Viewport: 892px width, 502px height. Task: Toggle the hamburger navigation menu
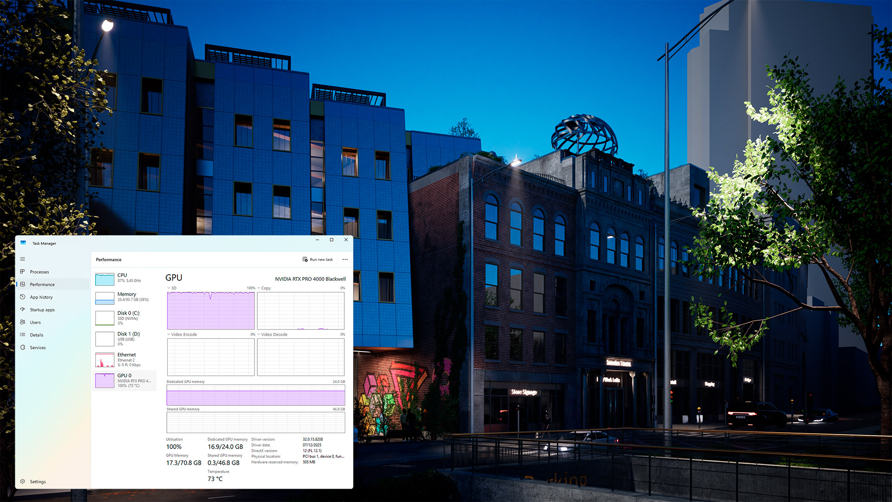[x=22, y=259]
